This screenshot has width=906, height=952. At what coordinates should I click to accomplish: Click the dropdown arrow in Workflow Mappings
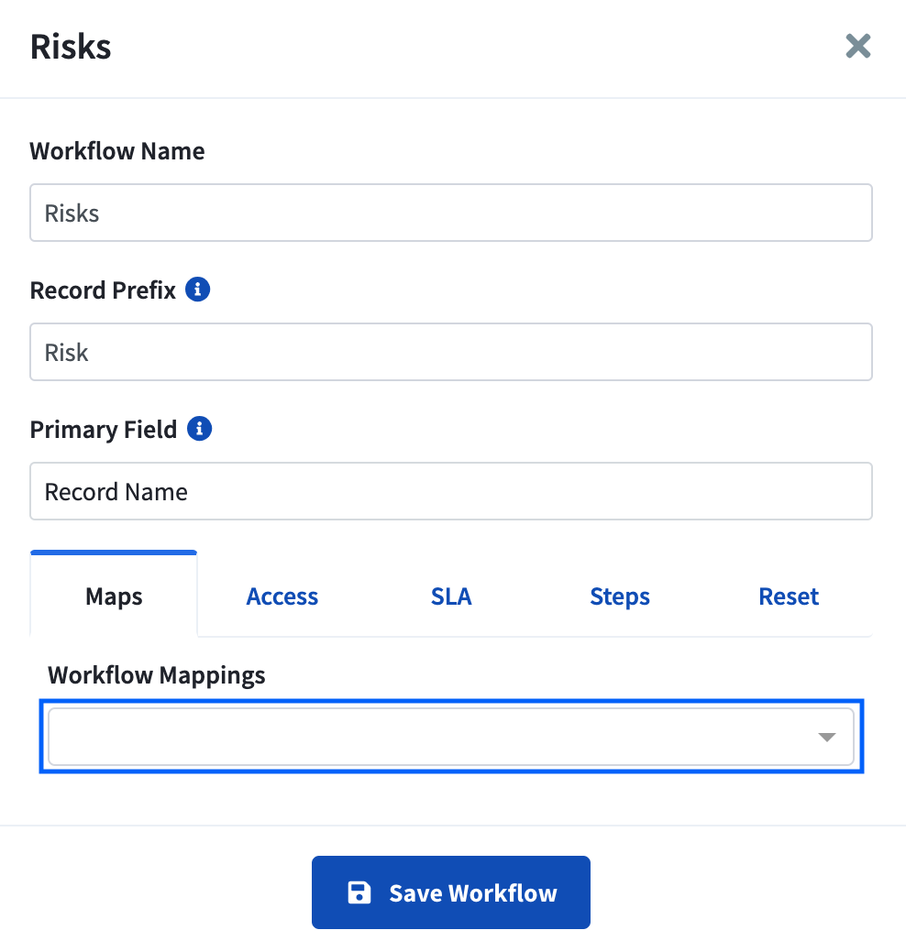click(x=827, y=736)
